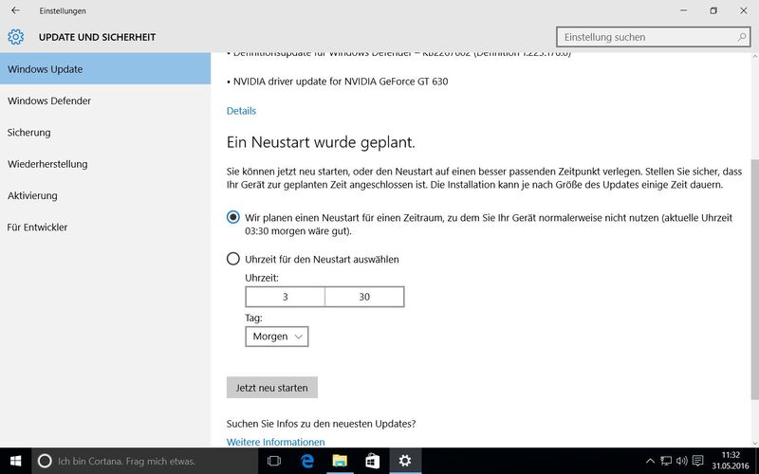The image size is (759, 474).
Task: Click the Cortana 'Frag mich etwas' search box
Action: [145, 461]
